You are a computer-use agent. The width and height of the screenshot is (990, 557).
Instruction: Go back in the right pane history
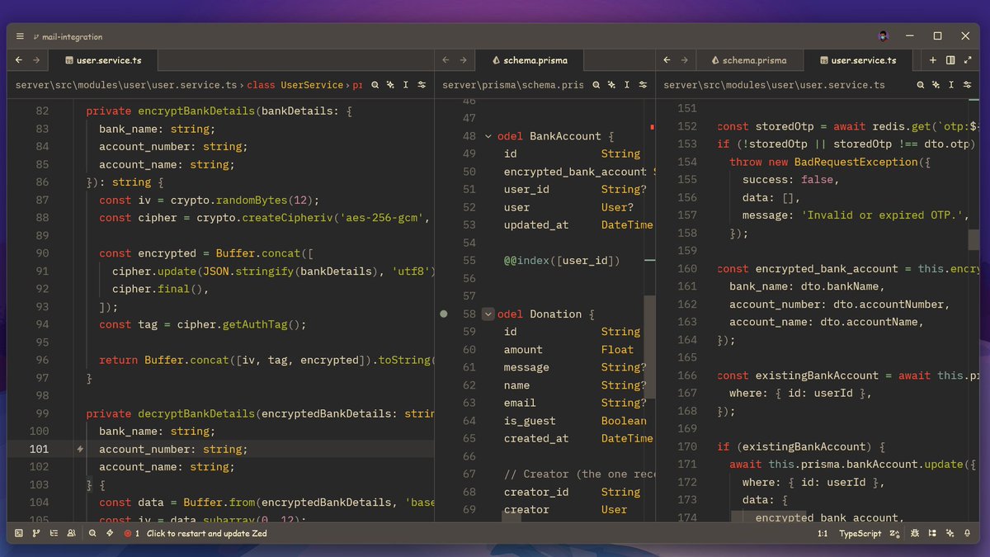coord(667,60)
